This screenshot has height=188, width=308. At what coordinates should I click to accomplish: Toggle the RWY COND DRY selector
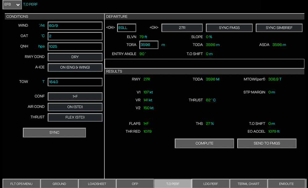click(x=75, y=57)
